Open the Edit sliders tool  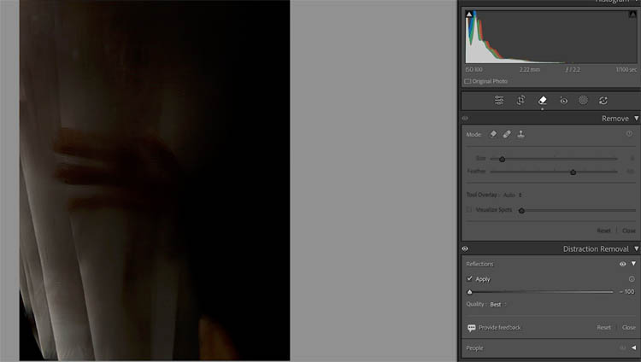coord(499,101)
